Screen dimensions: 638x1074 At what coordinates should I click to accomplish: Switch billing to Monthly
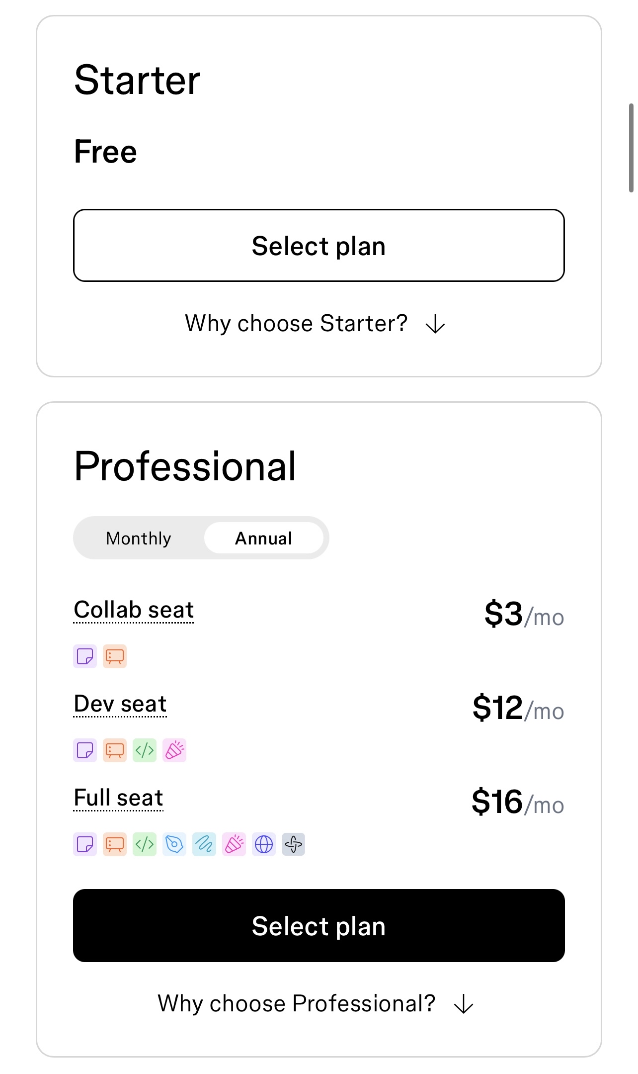pos(139,538)
